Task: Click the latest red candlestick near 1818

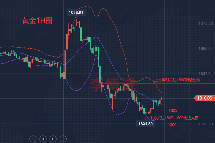Action: [x=161, y=98]
